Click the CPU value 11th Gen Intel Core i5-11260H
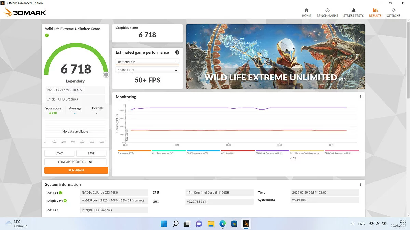The image size is (410, 230). click(219, 193)
